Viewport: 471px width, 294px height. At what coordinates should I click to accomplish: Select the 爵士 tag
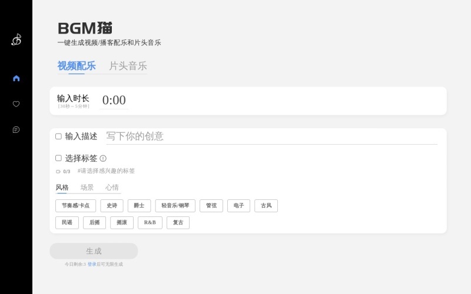139,206
